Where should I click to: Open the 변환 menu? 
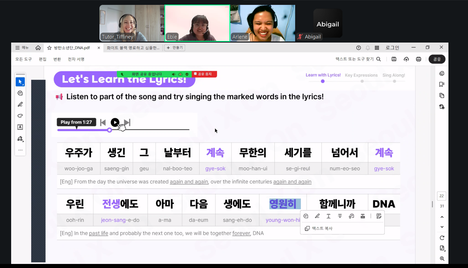[57, 59]
